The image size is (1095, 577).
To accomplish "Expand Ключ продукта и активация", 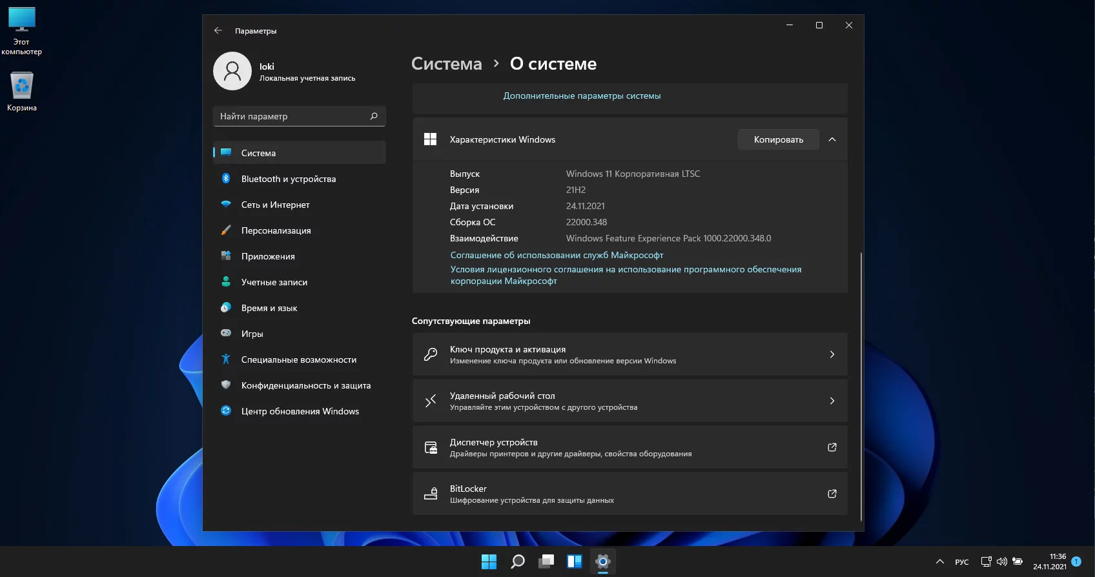I will (629, 354).
